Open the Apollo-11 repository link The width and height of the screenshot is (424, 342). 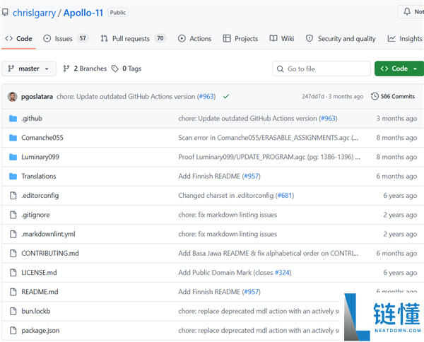(83, 13)
